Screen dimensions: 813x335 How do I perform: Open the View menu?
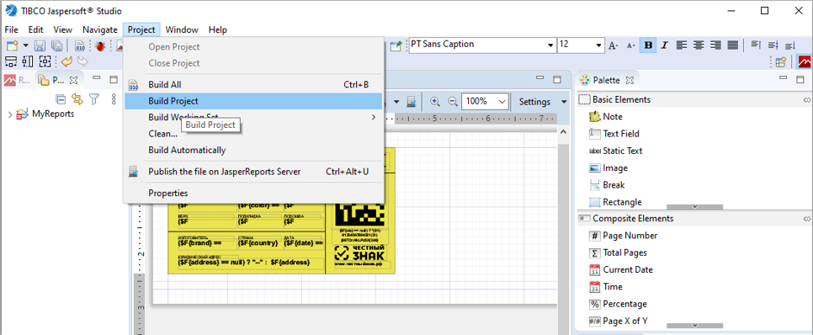pyautogui.click(x=63, y=30)
